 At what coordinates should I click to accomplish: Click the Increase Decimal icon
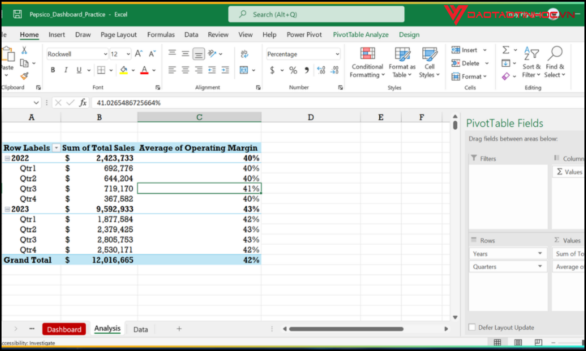pos(321,70)
